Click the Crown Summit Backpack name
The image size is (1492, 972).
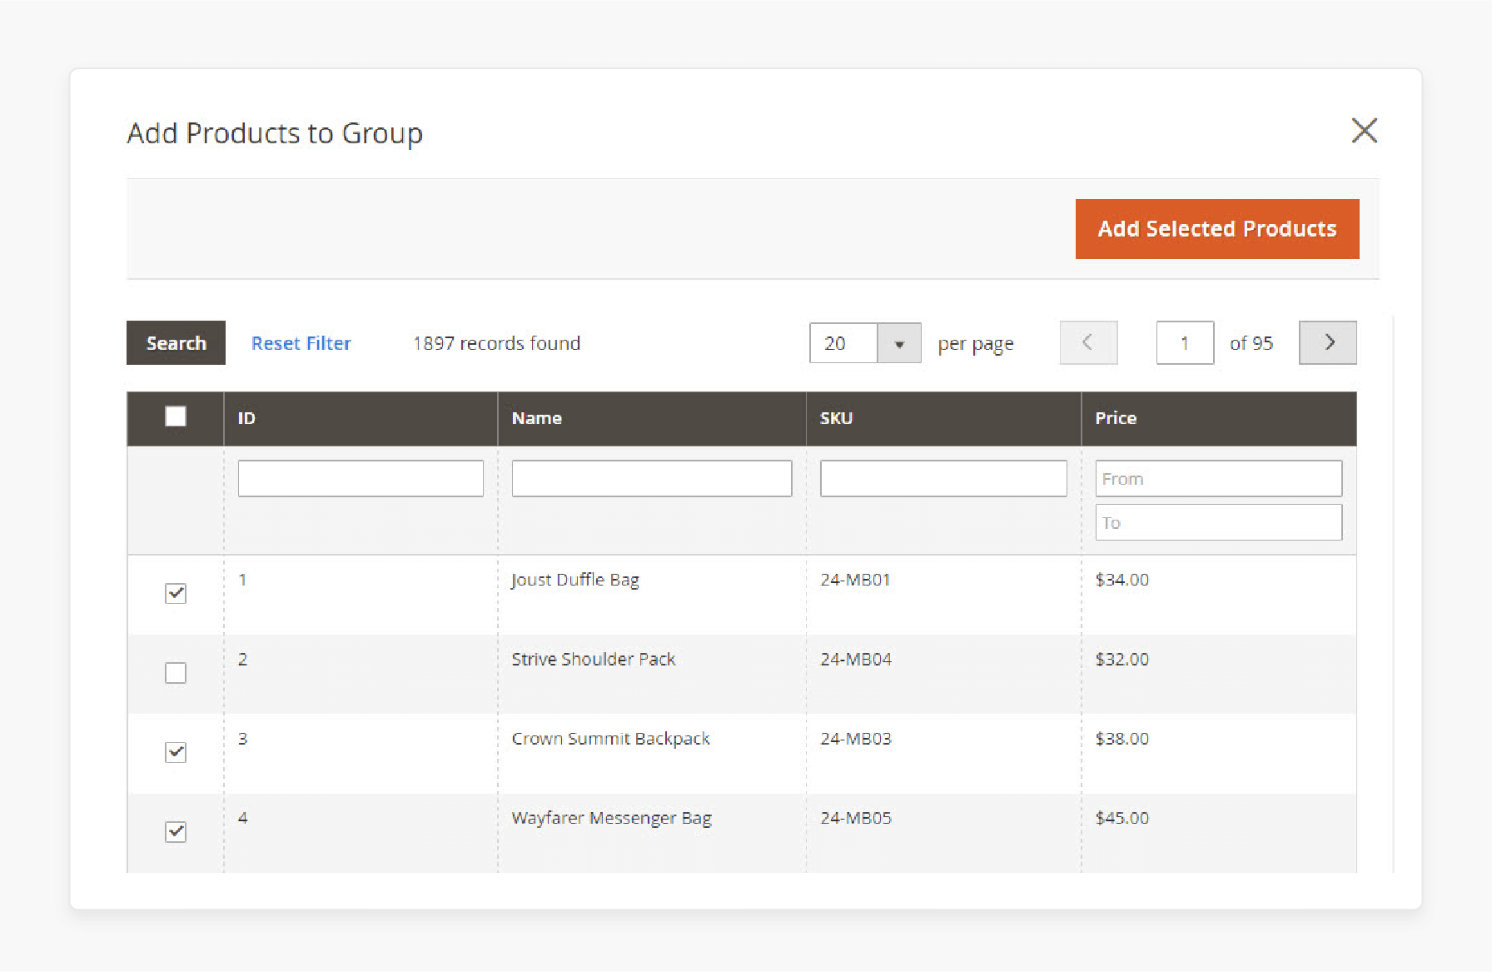[610, 739]
